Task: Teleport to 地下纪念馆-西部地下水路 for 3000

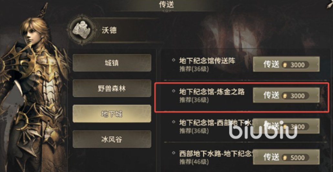Action: (x=286, y=126)
